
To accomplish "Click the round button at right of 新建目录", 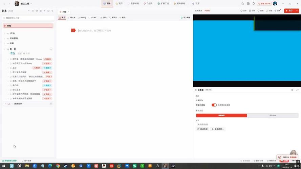I will click(x=51, y=104).
